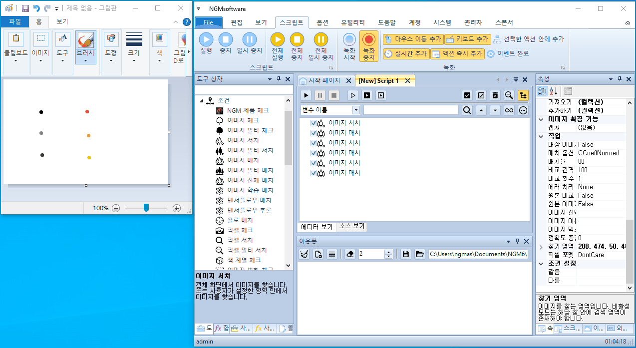Viewport: 636px width, 348px height.
Task: Toggle the highlighted tree view icon in script editor
Action: [x=523, y=95]
